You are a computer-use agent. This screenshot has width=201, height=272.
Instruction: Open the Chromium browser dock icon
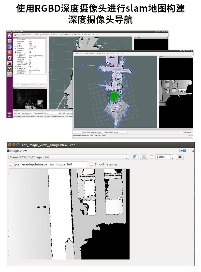pos(9,47)
